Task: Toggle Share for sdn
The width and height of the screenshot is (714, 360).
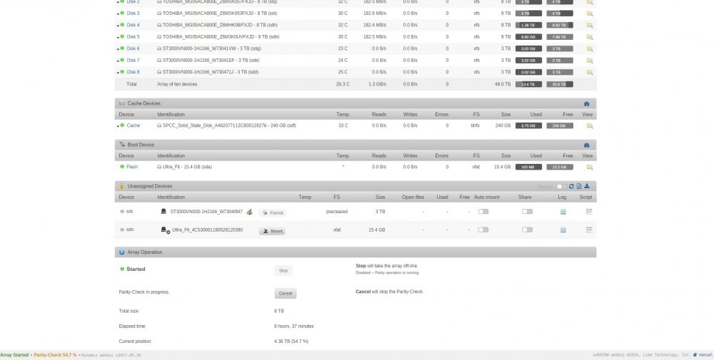Action: [527, 230]
